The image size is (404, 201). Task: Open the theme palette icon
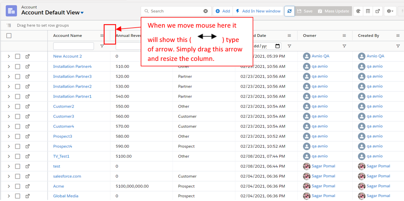click(x=358, y=11)
